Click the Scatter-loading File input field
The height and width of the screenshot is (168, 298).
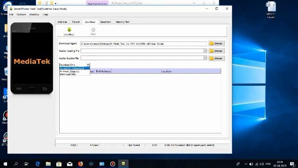(x=142, y=51)
